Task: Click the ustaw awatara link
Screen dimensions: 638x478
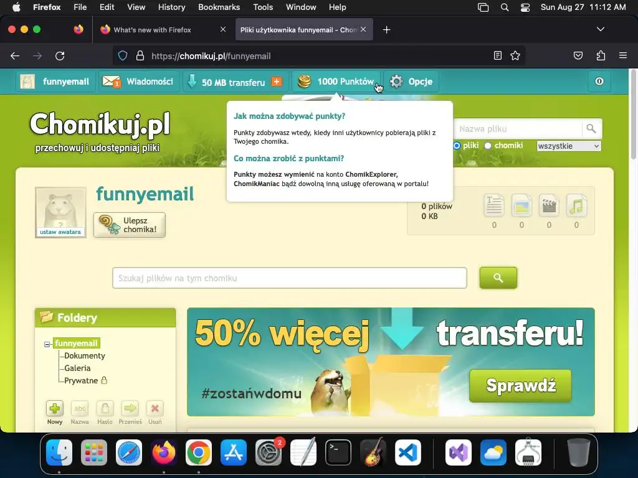Action: pos(60,232)
